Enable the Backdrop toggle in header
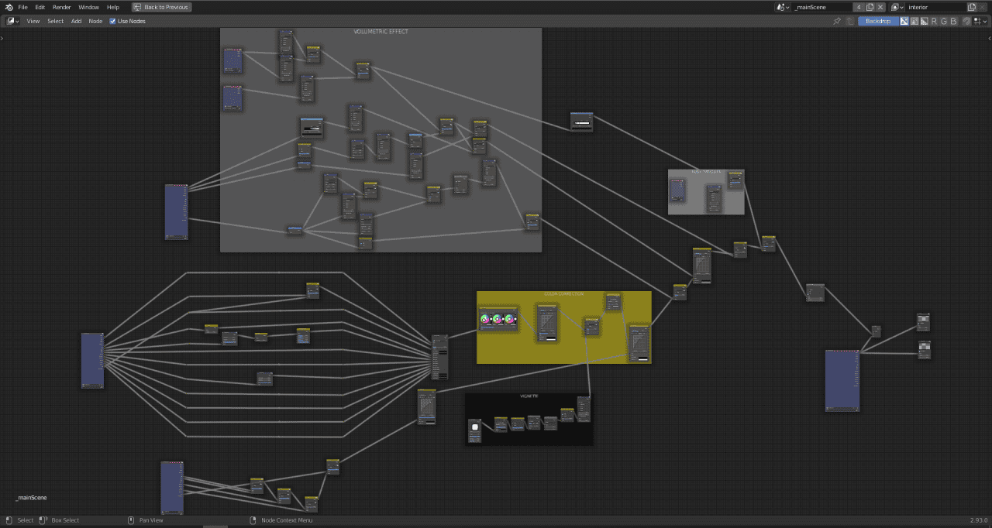Screen dimensions: 992x528 877,21
